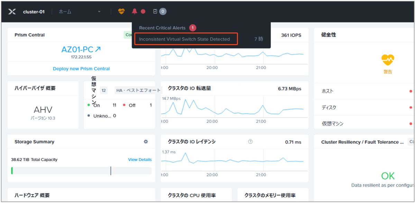This screenshot has width=415, height=203.
Task: Open Storage Summary settings gear
Action: pos(146,142)
